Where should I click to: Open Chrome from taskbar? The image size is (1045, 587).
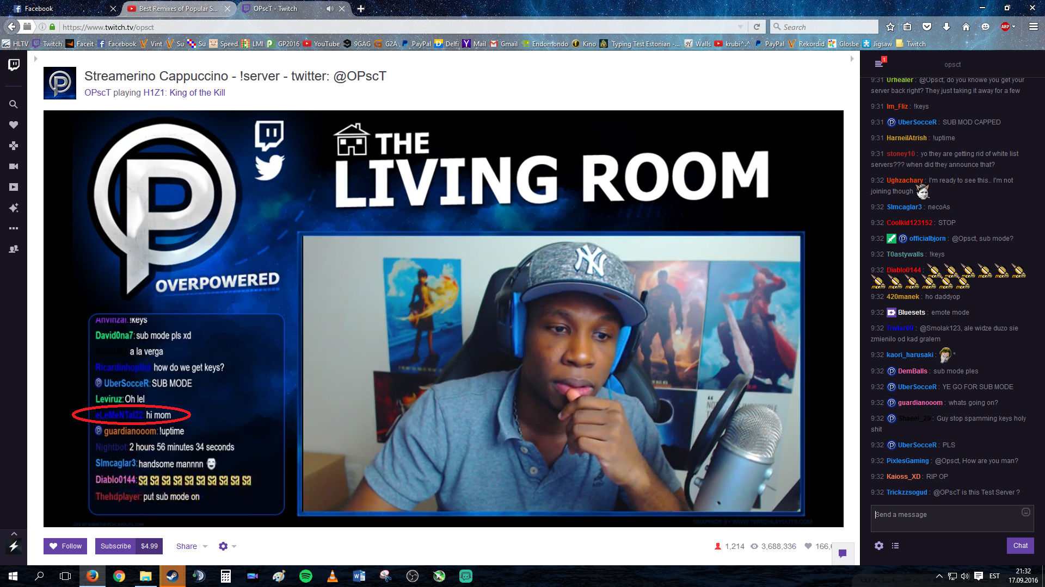pos(119,576)
